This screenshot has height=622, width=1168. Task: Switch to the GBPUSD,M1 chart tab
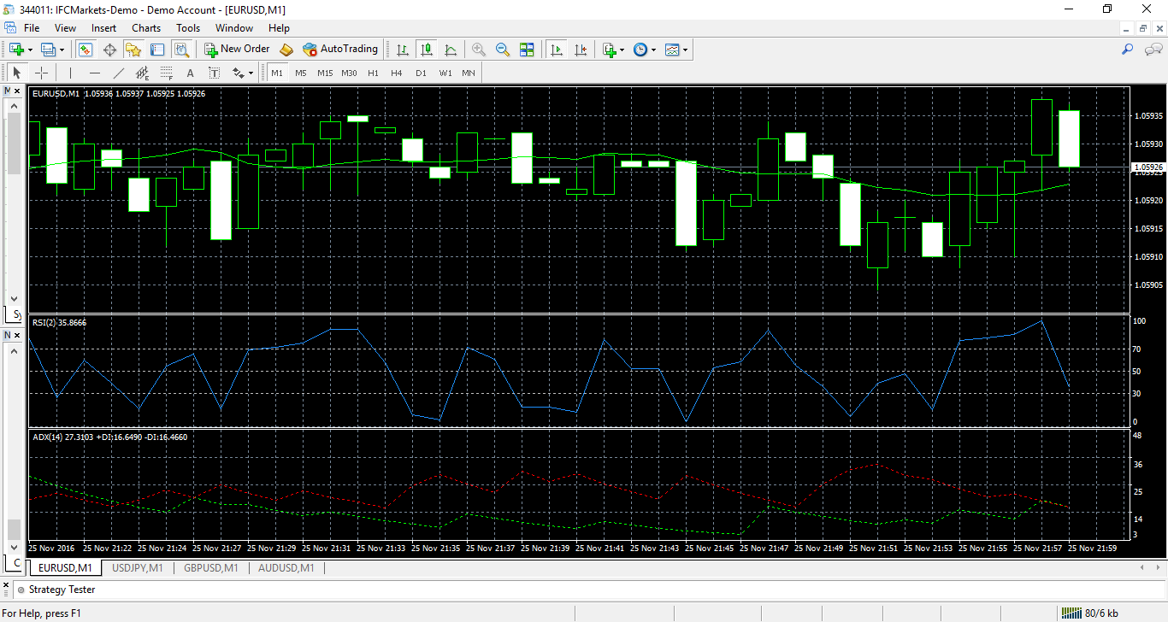[x=211, y=568]
